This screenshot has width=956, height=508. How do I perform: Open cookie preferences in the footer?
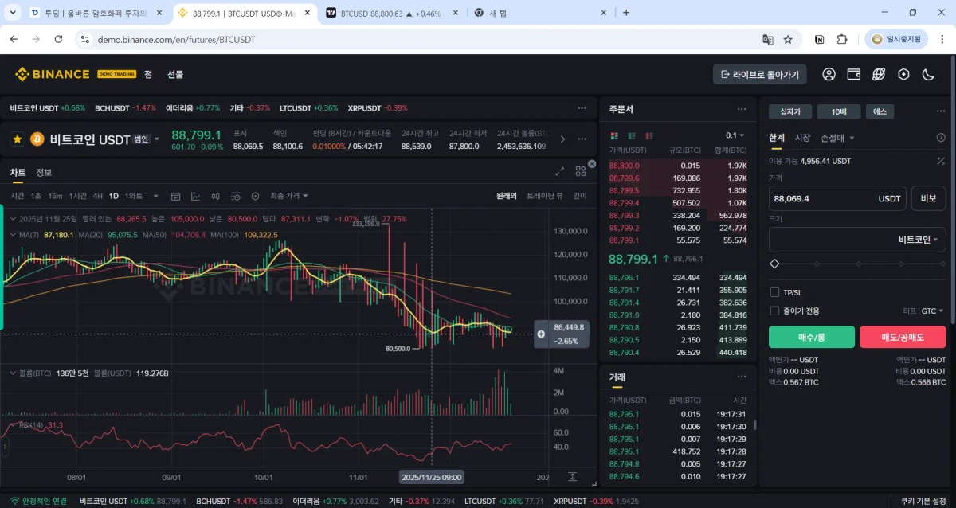923,501
